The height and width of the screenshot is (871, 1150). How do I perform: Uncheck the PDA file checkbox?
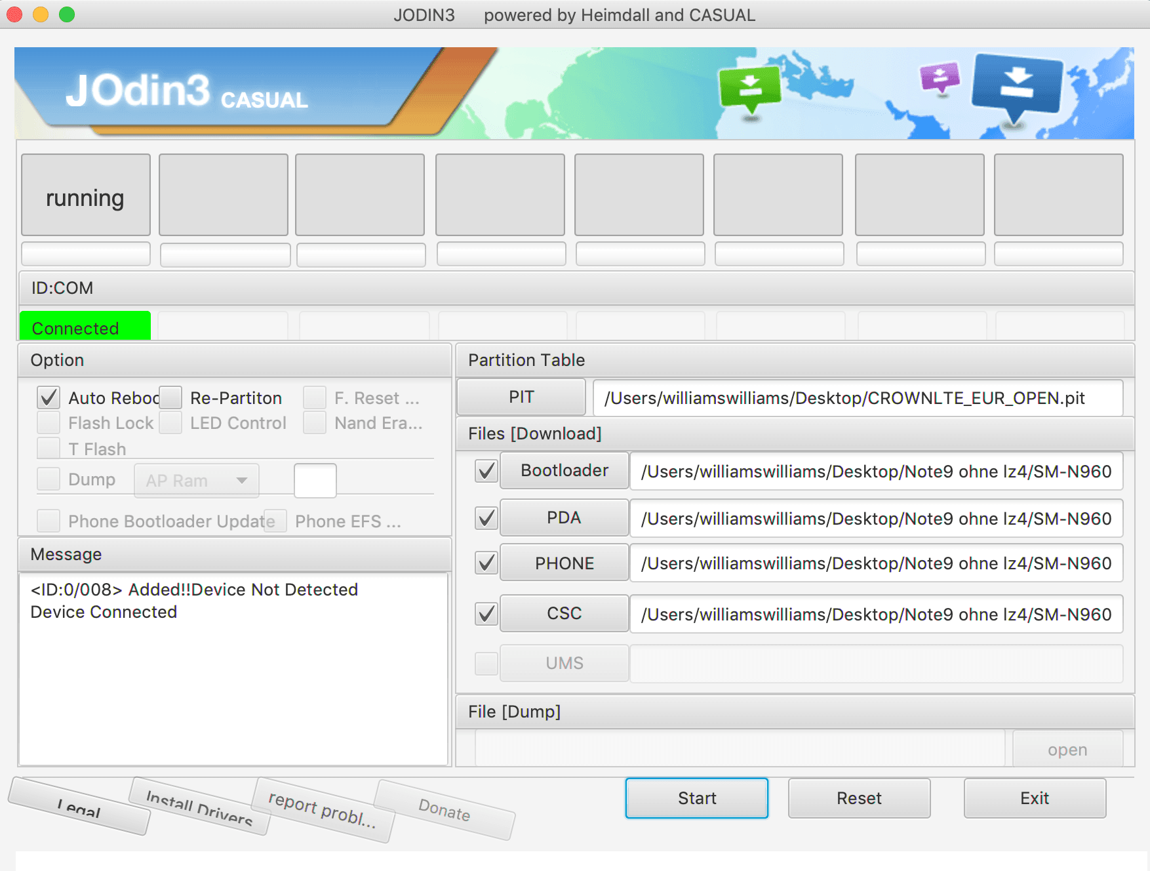(x=486, y=518)
